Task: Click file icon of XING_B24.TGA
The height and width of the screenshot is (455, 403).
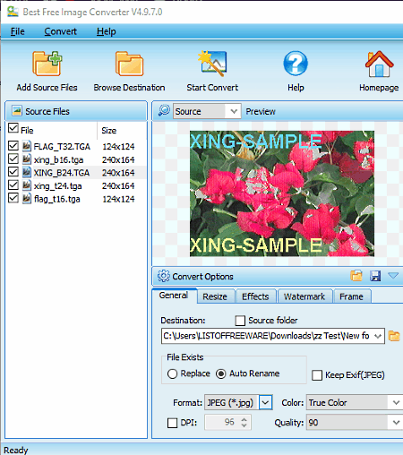Action: [27, 172]
